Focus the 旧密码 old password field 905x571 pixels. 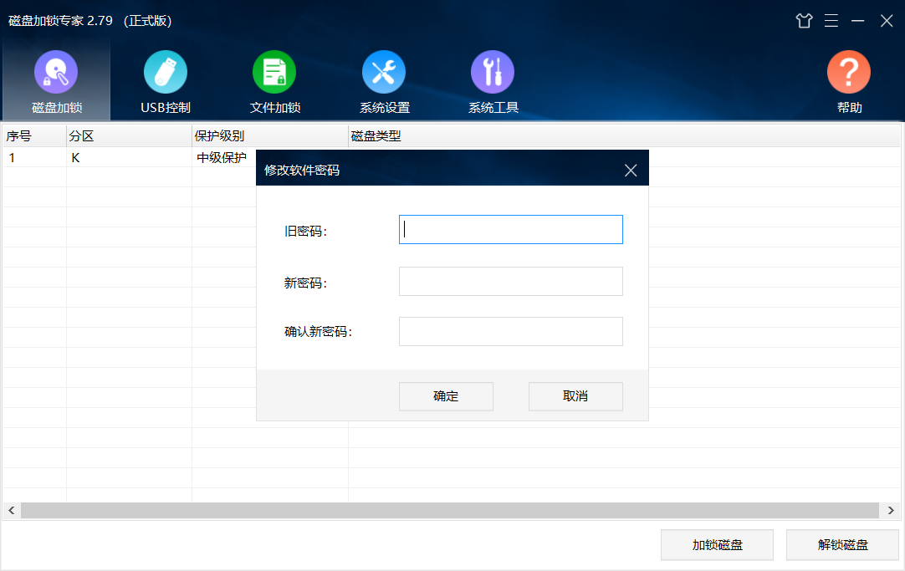tap(511, 230)
